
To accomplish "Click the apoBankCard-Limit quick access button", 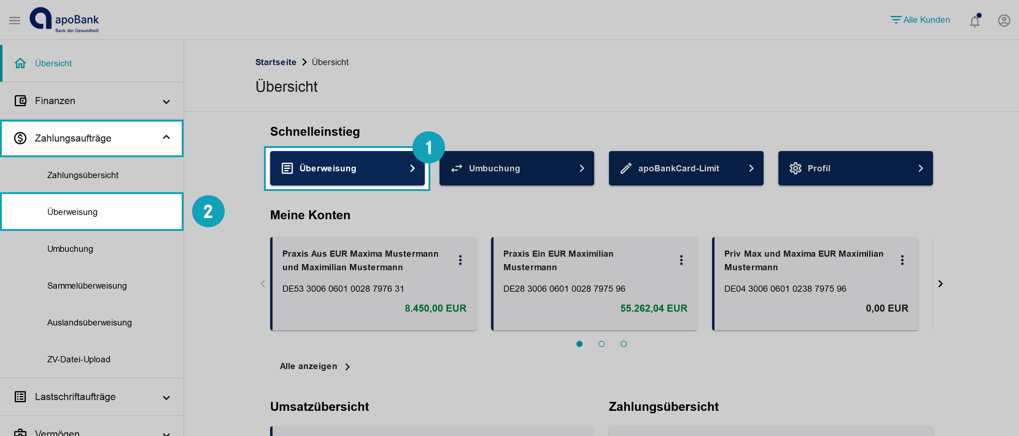I will pos(686,168).
